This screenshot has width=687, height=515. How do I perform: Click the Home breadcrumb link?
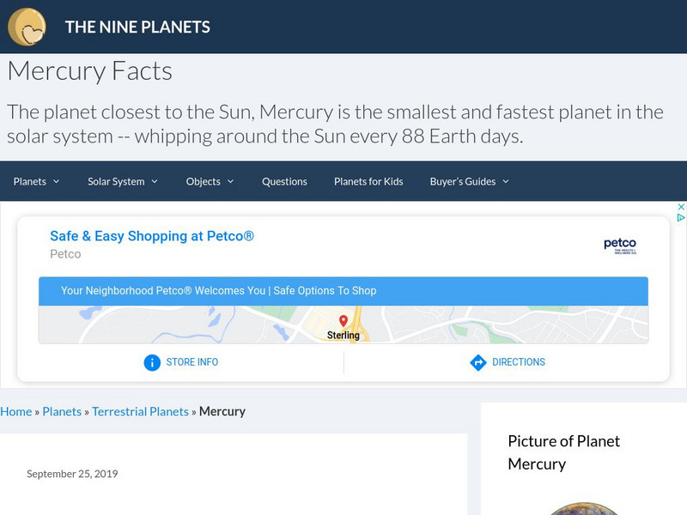pos(16,411)
